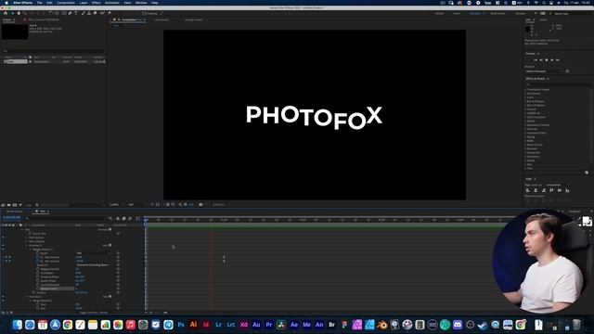
Task: Select the Puppet Pin tool
Action: (x=110, y=13)
